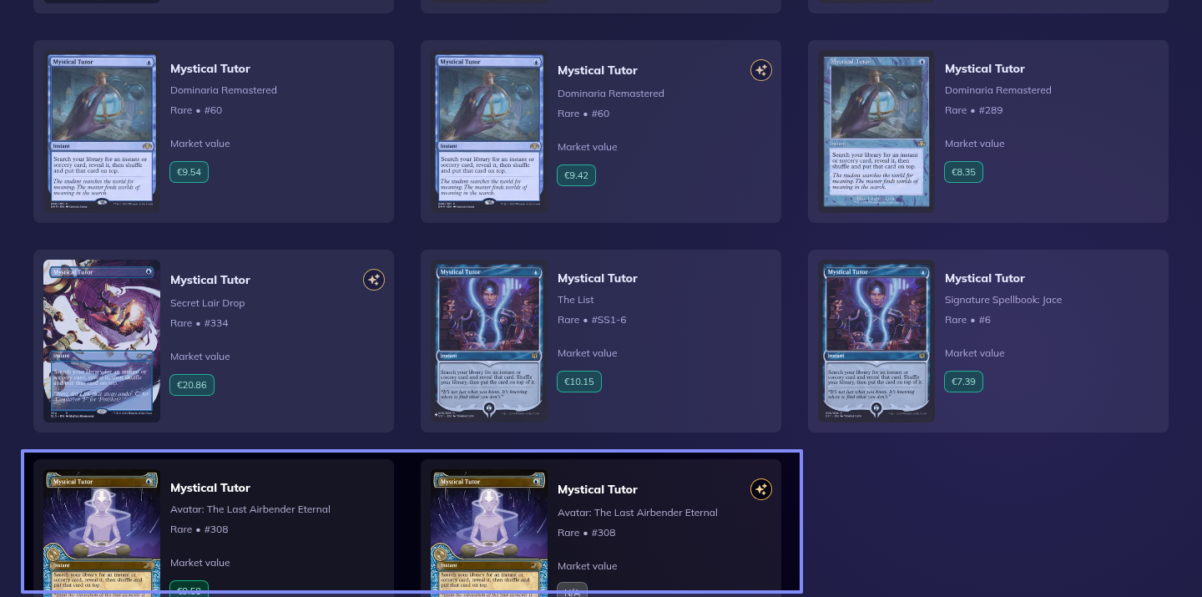
Task: Select Mystical Tutor title on Secret Lair card
Action: pyautogui.click(x=210, y=280)
